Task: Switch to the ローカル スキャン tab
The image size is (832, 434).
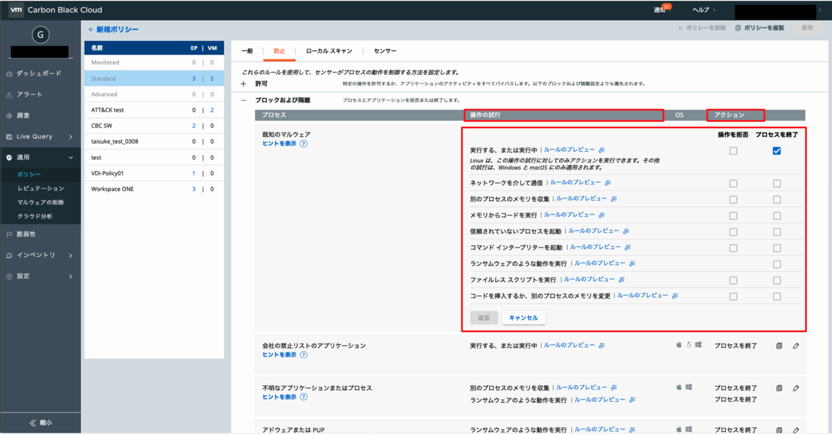Action: (x=329, y=51)
